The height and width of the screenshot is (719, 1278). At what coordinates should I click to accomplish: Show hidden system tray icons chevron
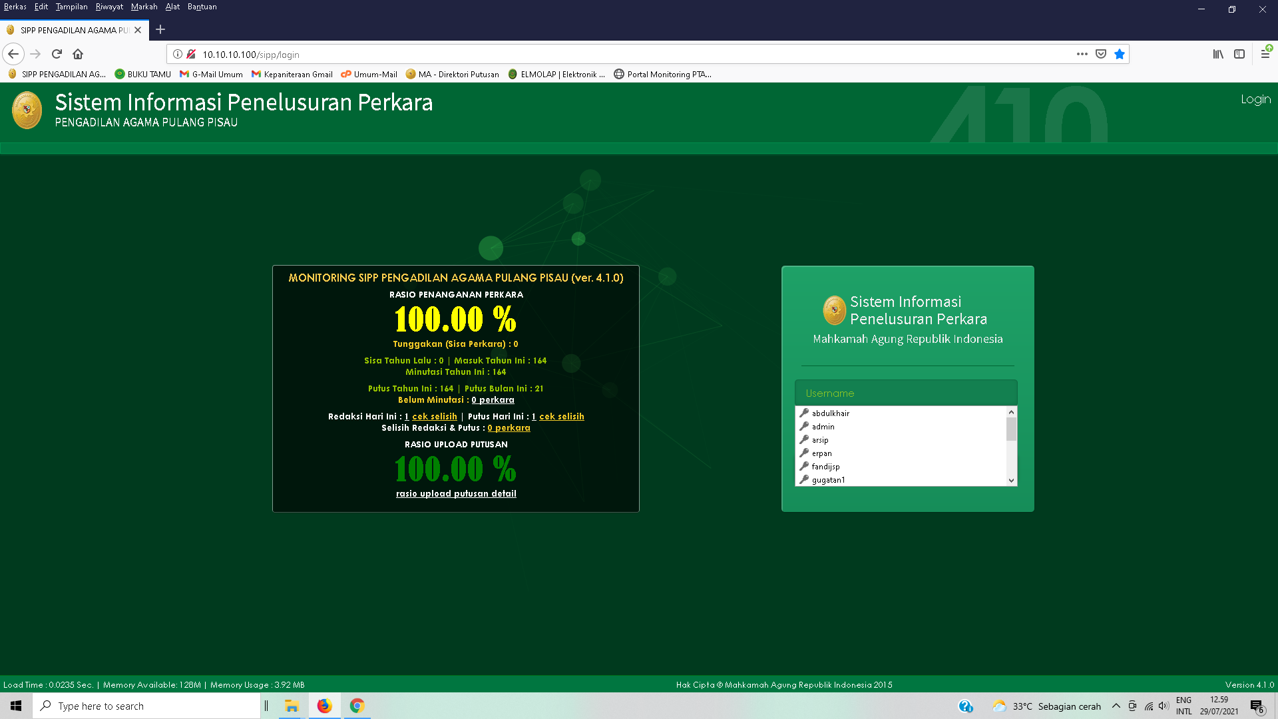pyautogui.click(x=1116, y=706)
